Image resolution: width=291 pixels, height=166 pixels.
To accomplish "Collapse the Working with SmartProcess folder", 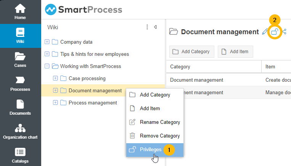I will [x=47, y=66].
